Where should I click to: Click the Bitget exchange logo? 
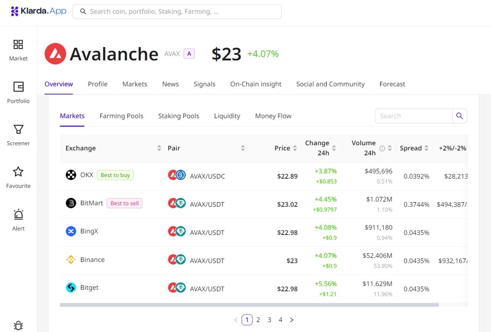pyautogui.click(x=71, y=288)
